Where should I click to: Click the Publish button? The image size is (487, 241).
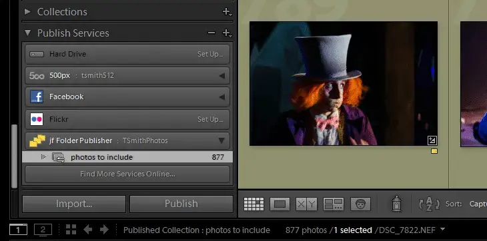[x=181, y=204]
